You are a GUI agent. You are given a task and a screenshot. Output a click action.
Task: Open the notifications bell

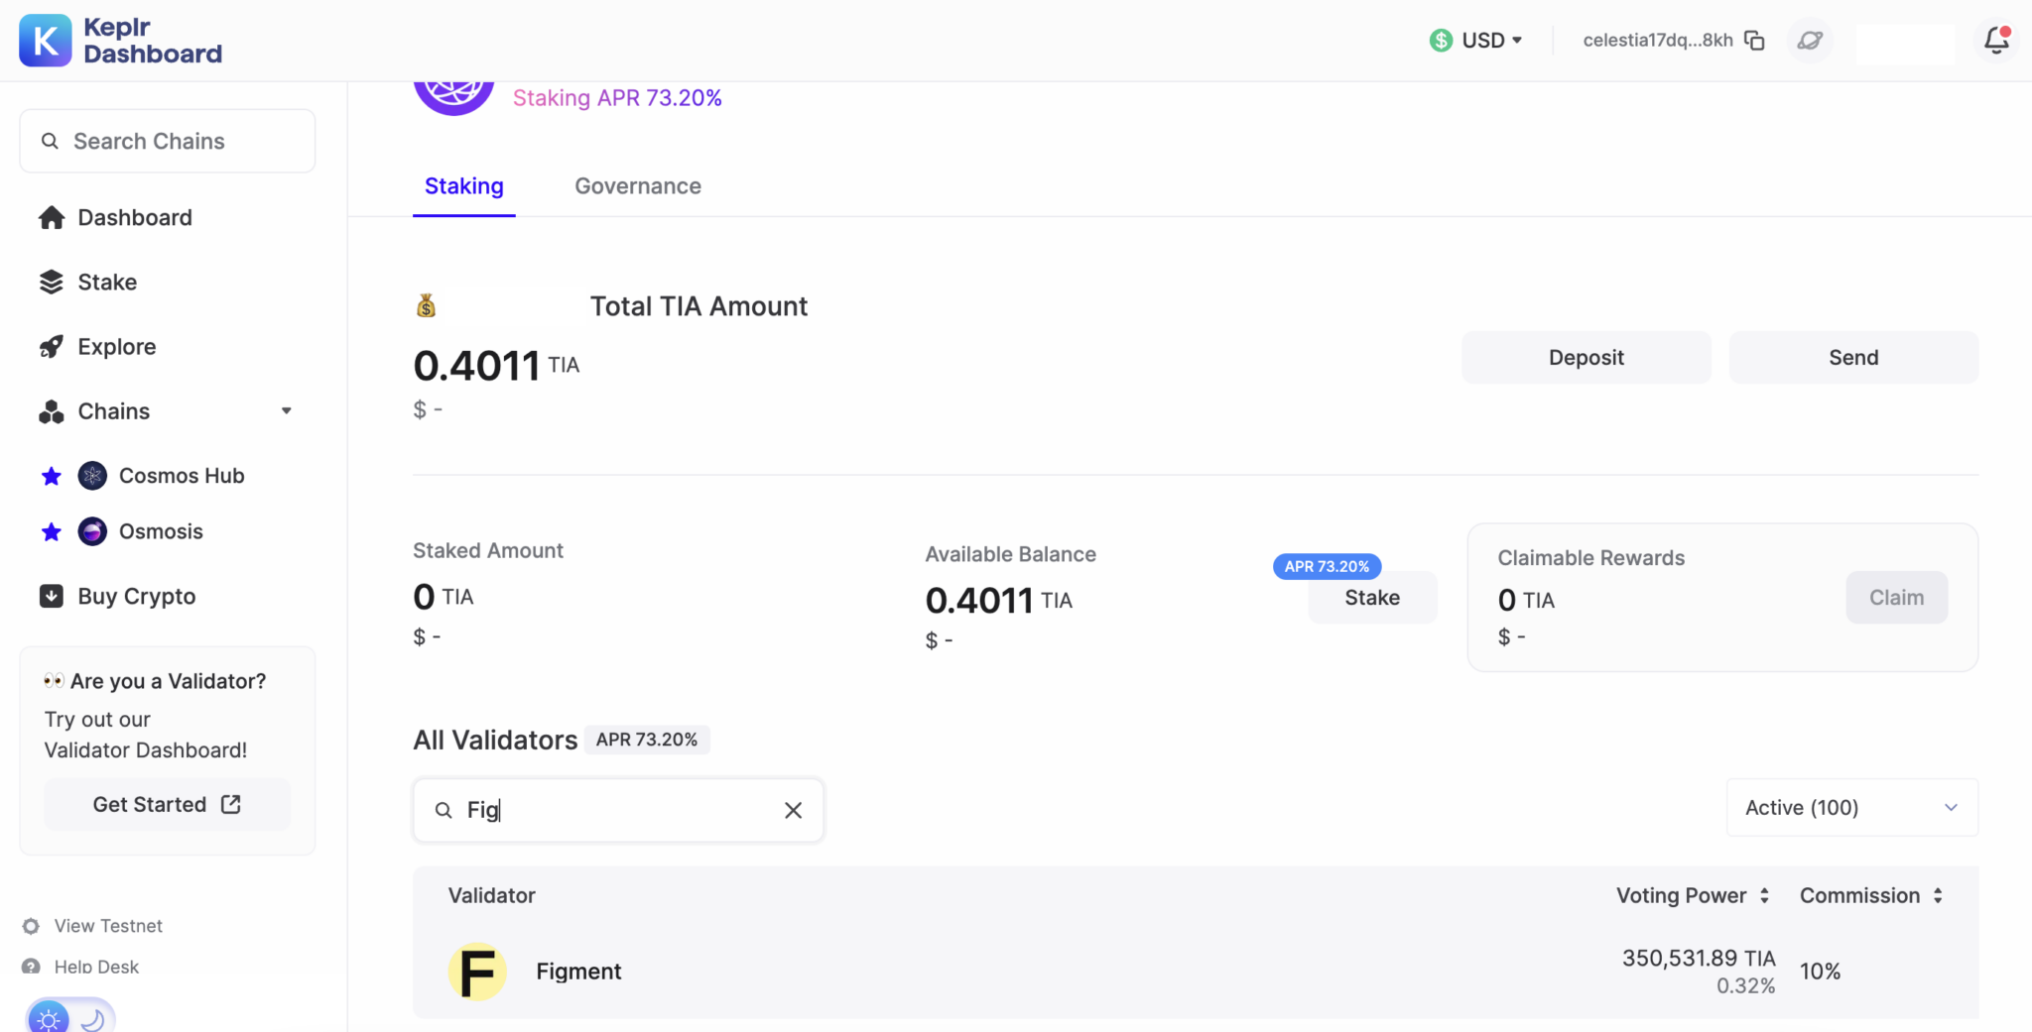(x=1997, y=40)
